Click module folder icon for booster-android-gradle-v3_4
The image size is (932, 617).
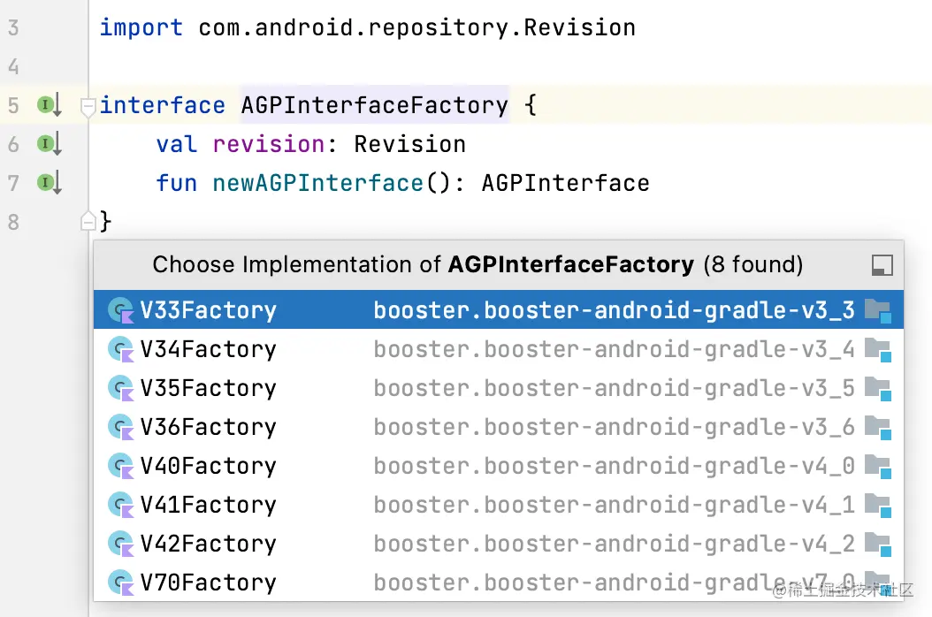click(x=878, y=350)
